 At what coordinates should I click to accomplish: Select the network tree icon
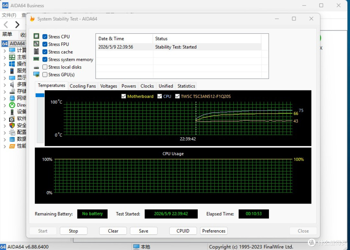(x=12, y=98)
